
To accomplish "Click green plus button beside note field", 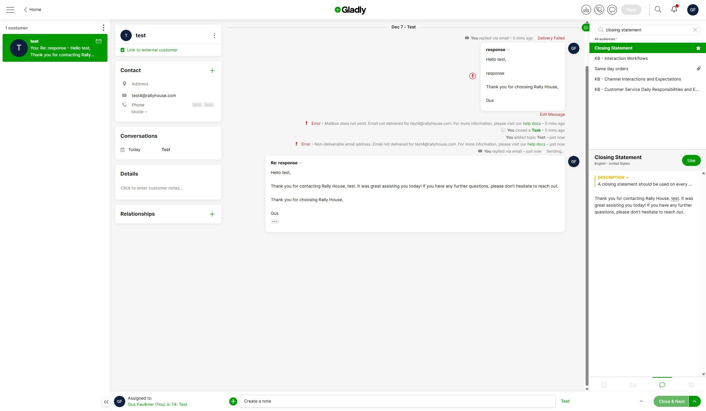I will (233, 401).
